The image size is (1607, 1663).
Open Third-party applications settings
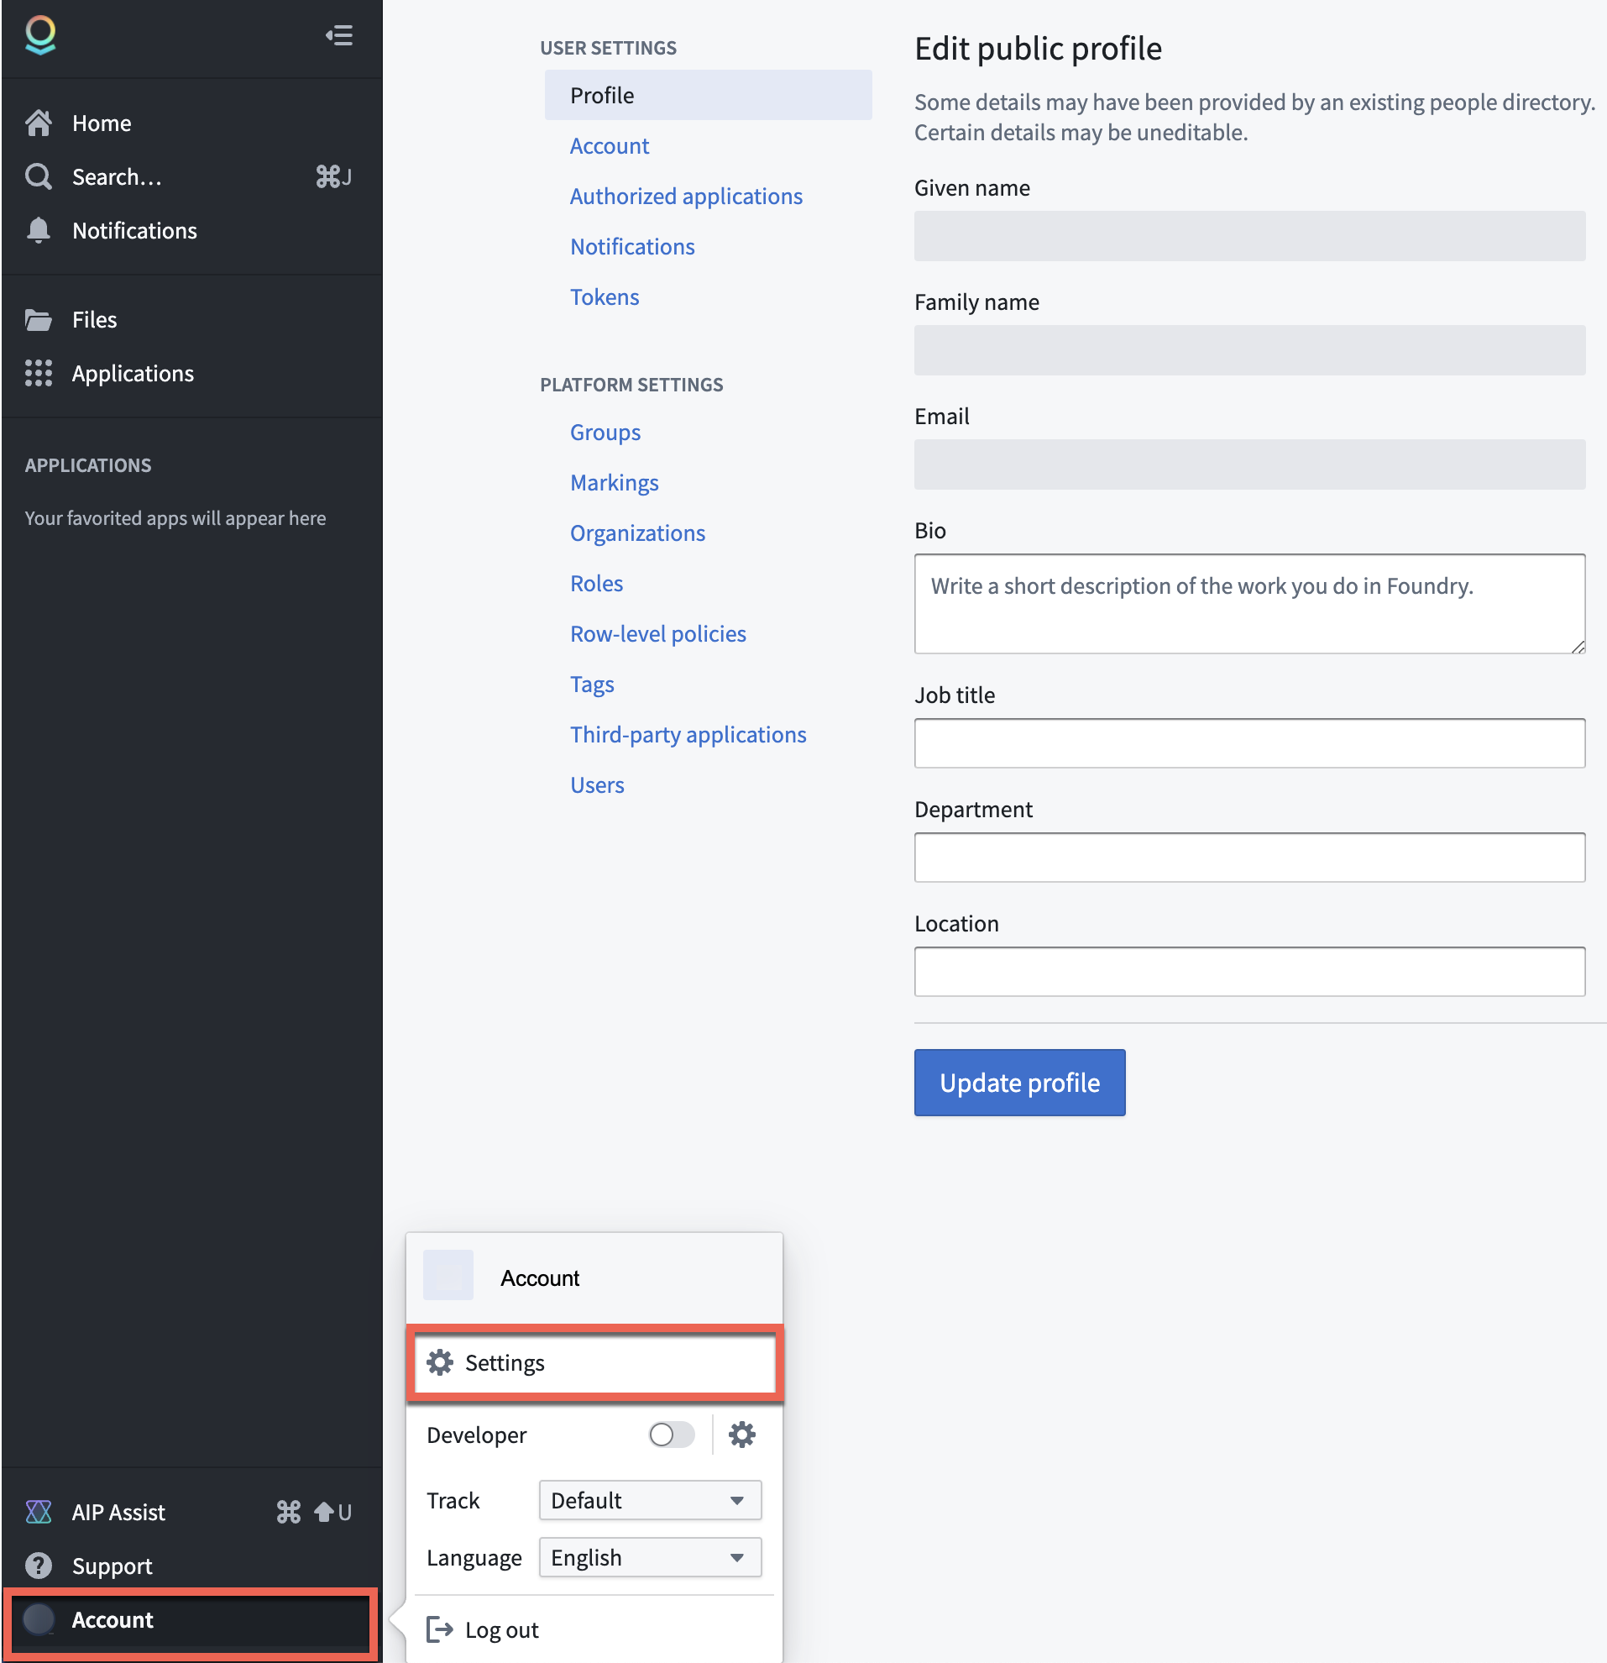click(688, 734)
